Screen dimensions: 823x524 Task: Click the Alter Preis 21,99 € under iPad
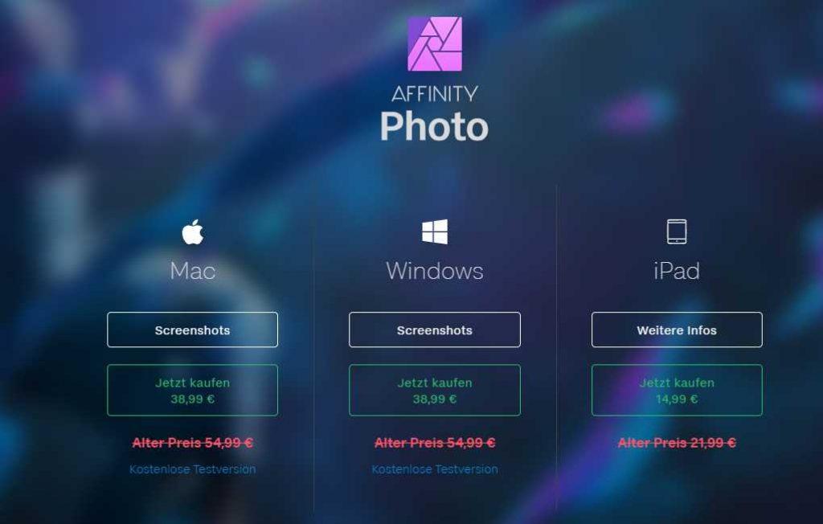tap(677, 443)
